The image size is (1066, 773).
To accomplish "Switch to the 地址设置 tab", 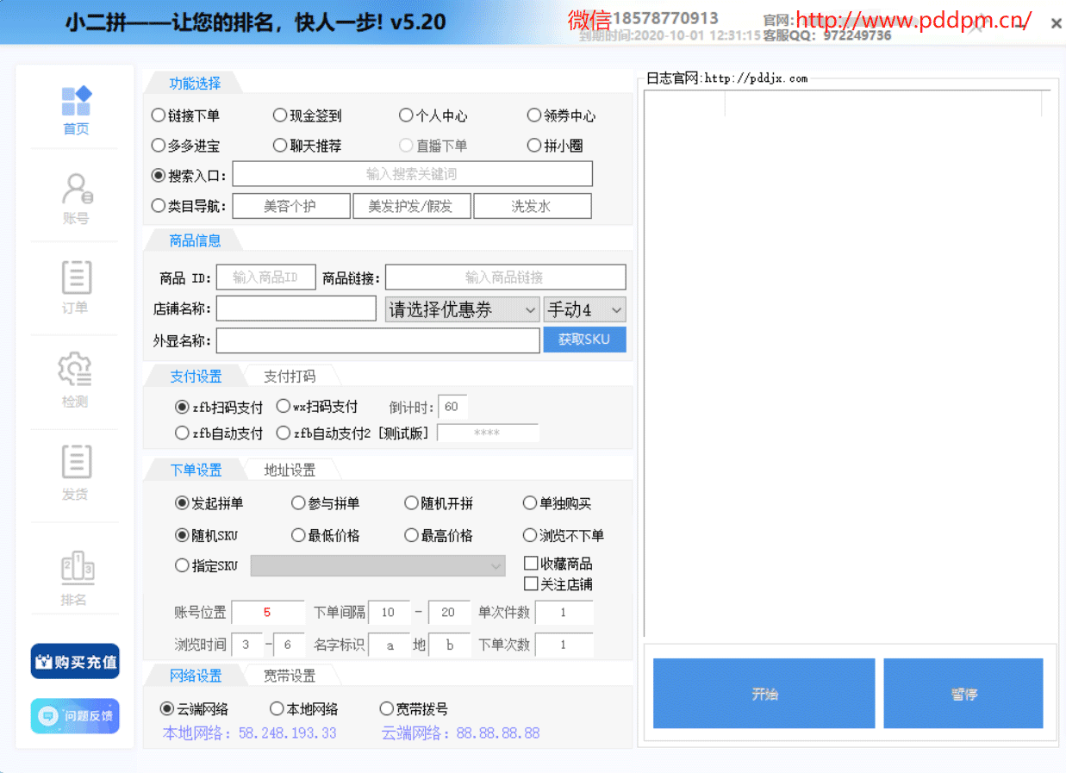I will [290, 471].
